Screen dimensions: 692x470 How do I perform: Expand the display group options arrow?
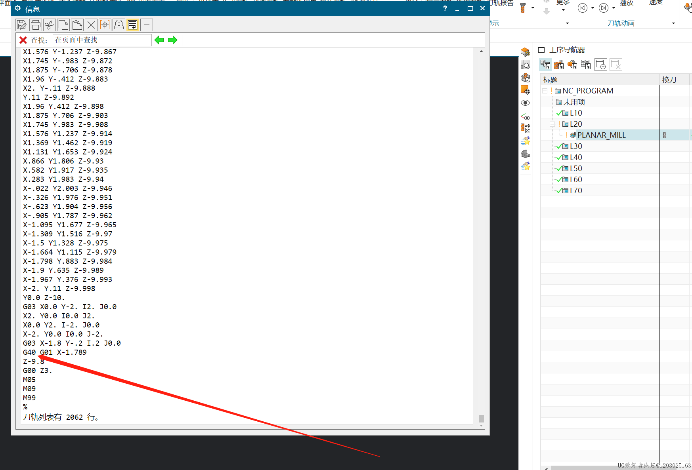[567, 23]
